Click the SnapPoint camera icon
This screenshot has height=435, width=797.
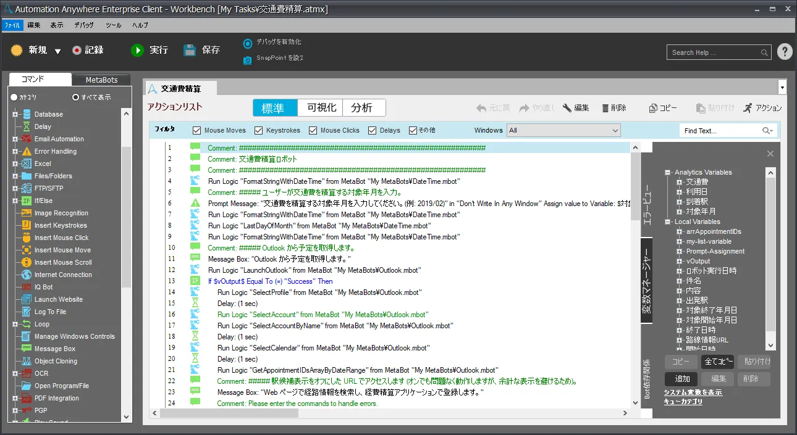click(247, 59)
